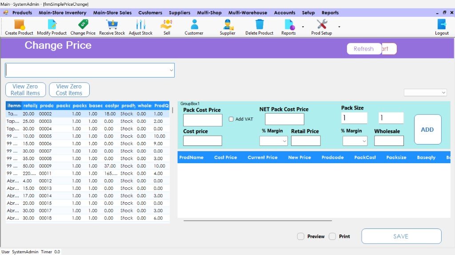455x255 pixels.
Task: Select product row with code 00011
Action: pyautogui.click(x=88, y=173)
